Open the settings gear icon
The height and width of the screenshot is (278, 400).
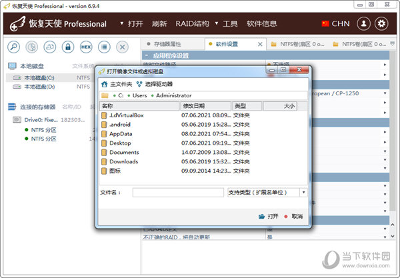(381, 24)
